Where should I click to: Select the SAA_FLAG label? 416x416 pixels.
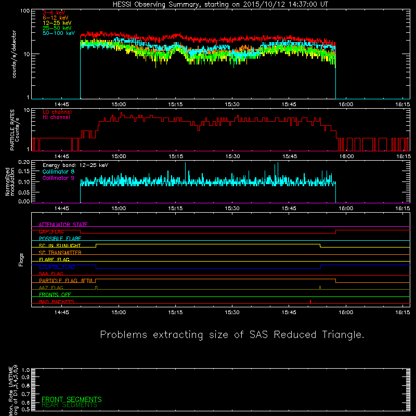[x=51, y=274]
